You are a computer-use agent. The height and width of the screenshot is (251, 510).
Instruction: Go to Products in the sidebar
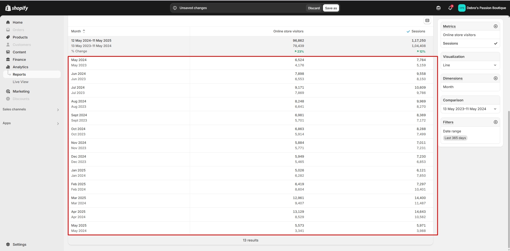coord(20,37)
